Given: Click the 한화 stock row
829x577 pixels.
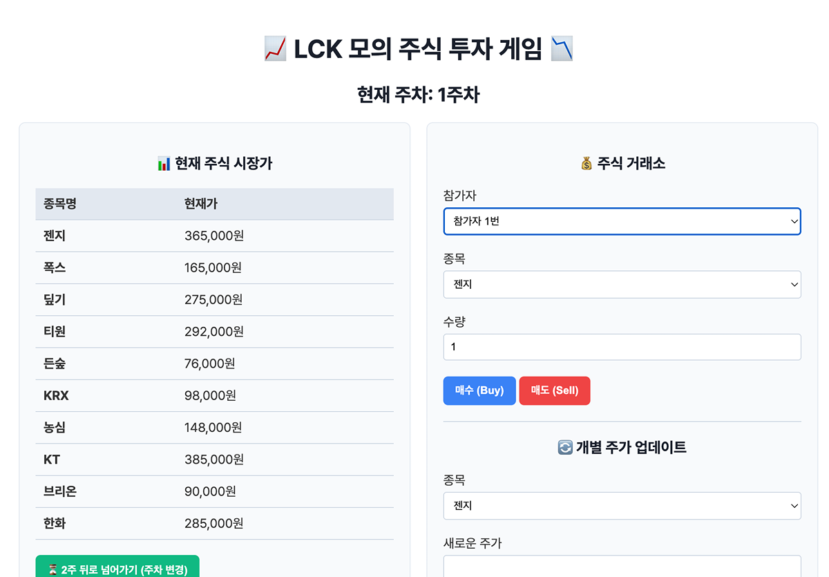Looking at the screenshot, I should [x=214, y=523].
